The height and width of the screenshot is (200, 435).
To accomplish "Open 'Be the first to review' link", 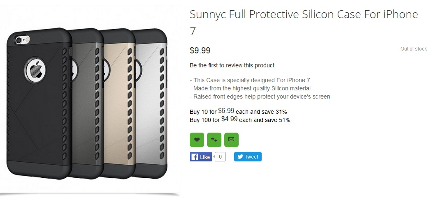I will coord(232,65).
